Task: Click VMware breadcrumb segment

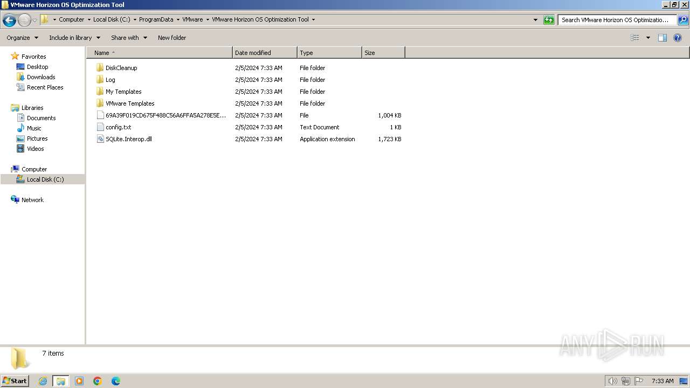Action: tap(192, 19)
